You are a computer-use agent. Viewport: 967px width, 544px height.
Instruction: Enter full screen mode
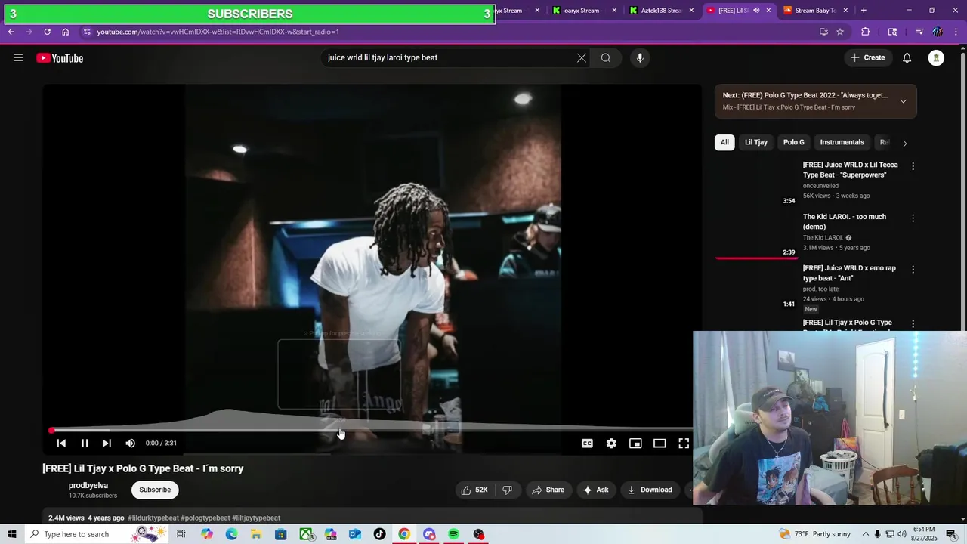pos(684,444)
